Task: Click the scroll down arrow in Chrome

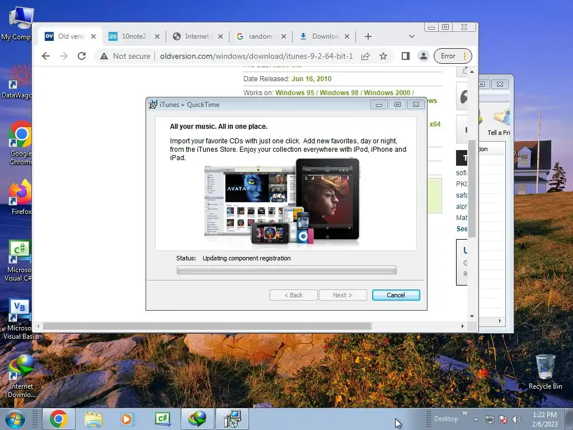Action: [x=472, y=316]
